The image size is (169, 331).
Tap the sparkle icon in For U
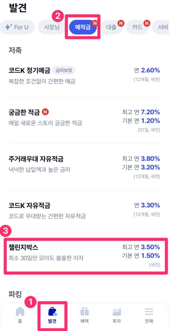[x=8, y=27]
